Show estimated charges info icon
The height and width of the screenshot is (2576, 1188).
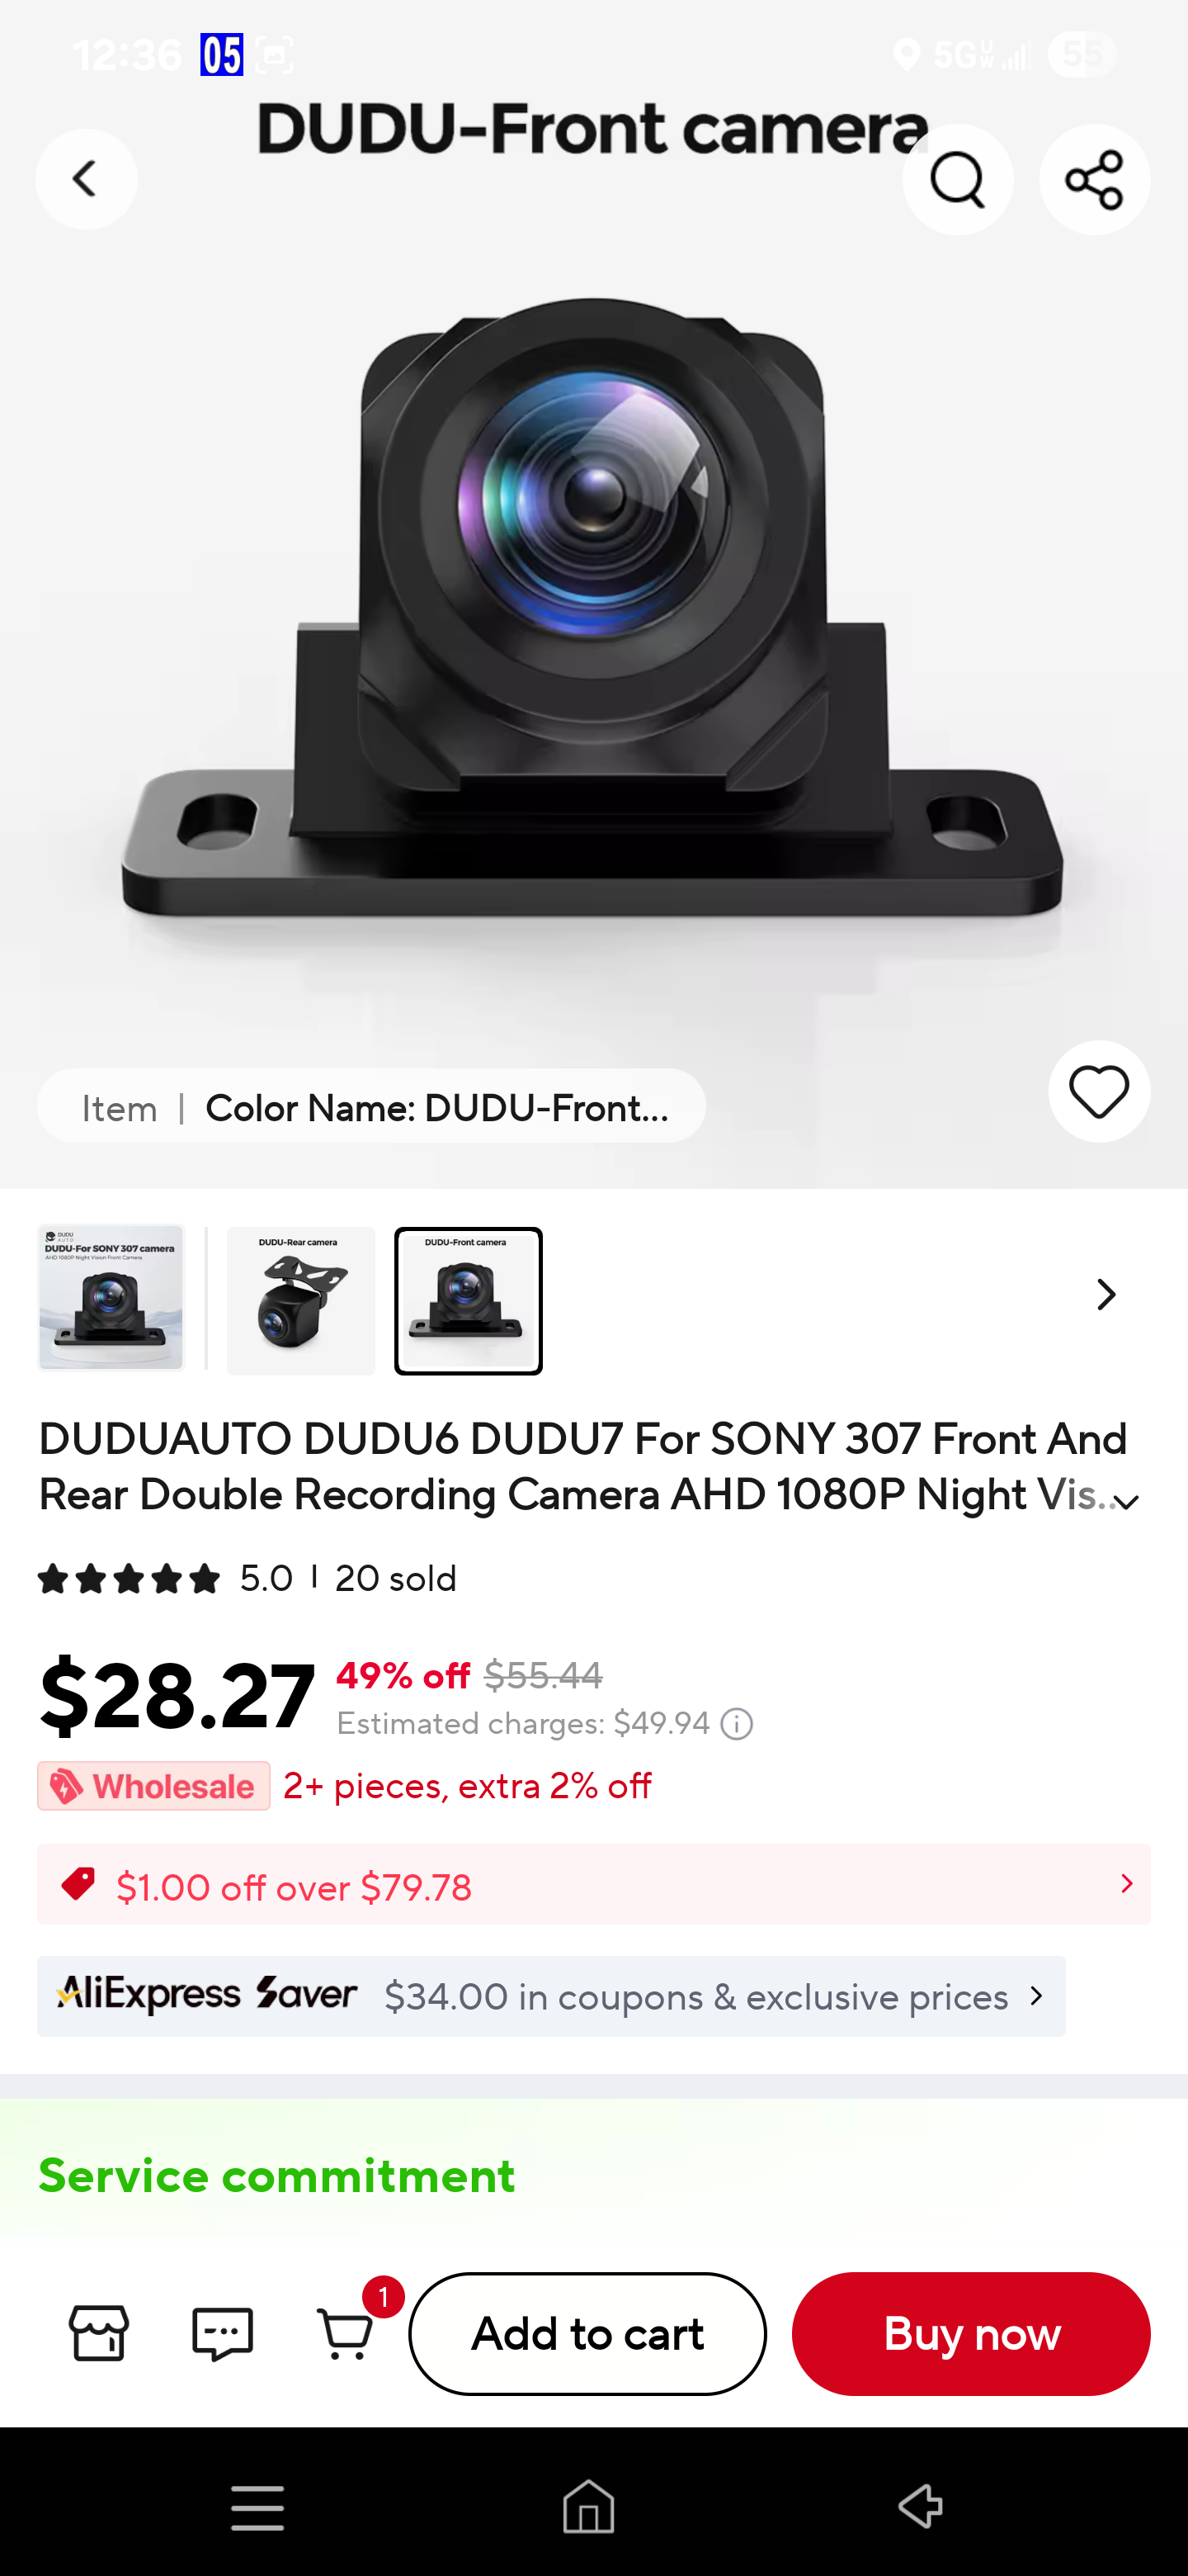point(737,1724)
